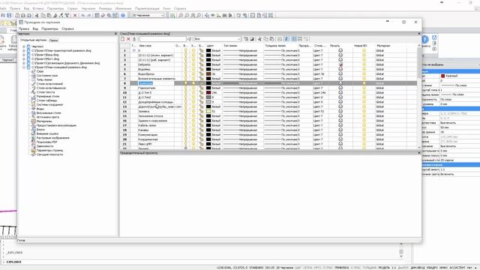The height and width of the screenshot is (270, 480).
Task: Select Состояния слоя in the drawing tree
Action: 47,75
